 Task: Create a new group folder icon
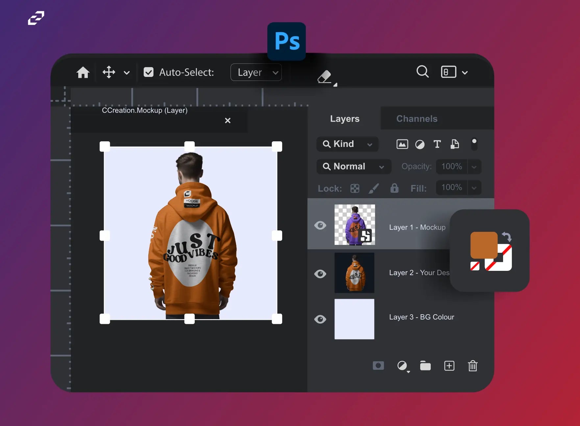(x=425, y=366)
